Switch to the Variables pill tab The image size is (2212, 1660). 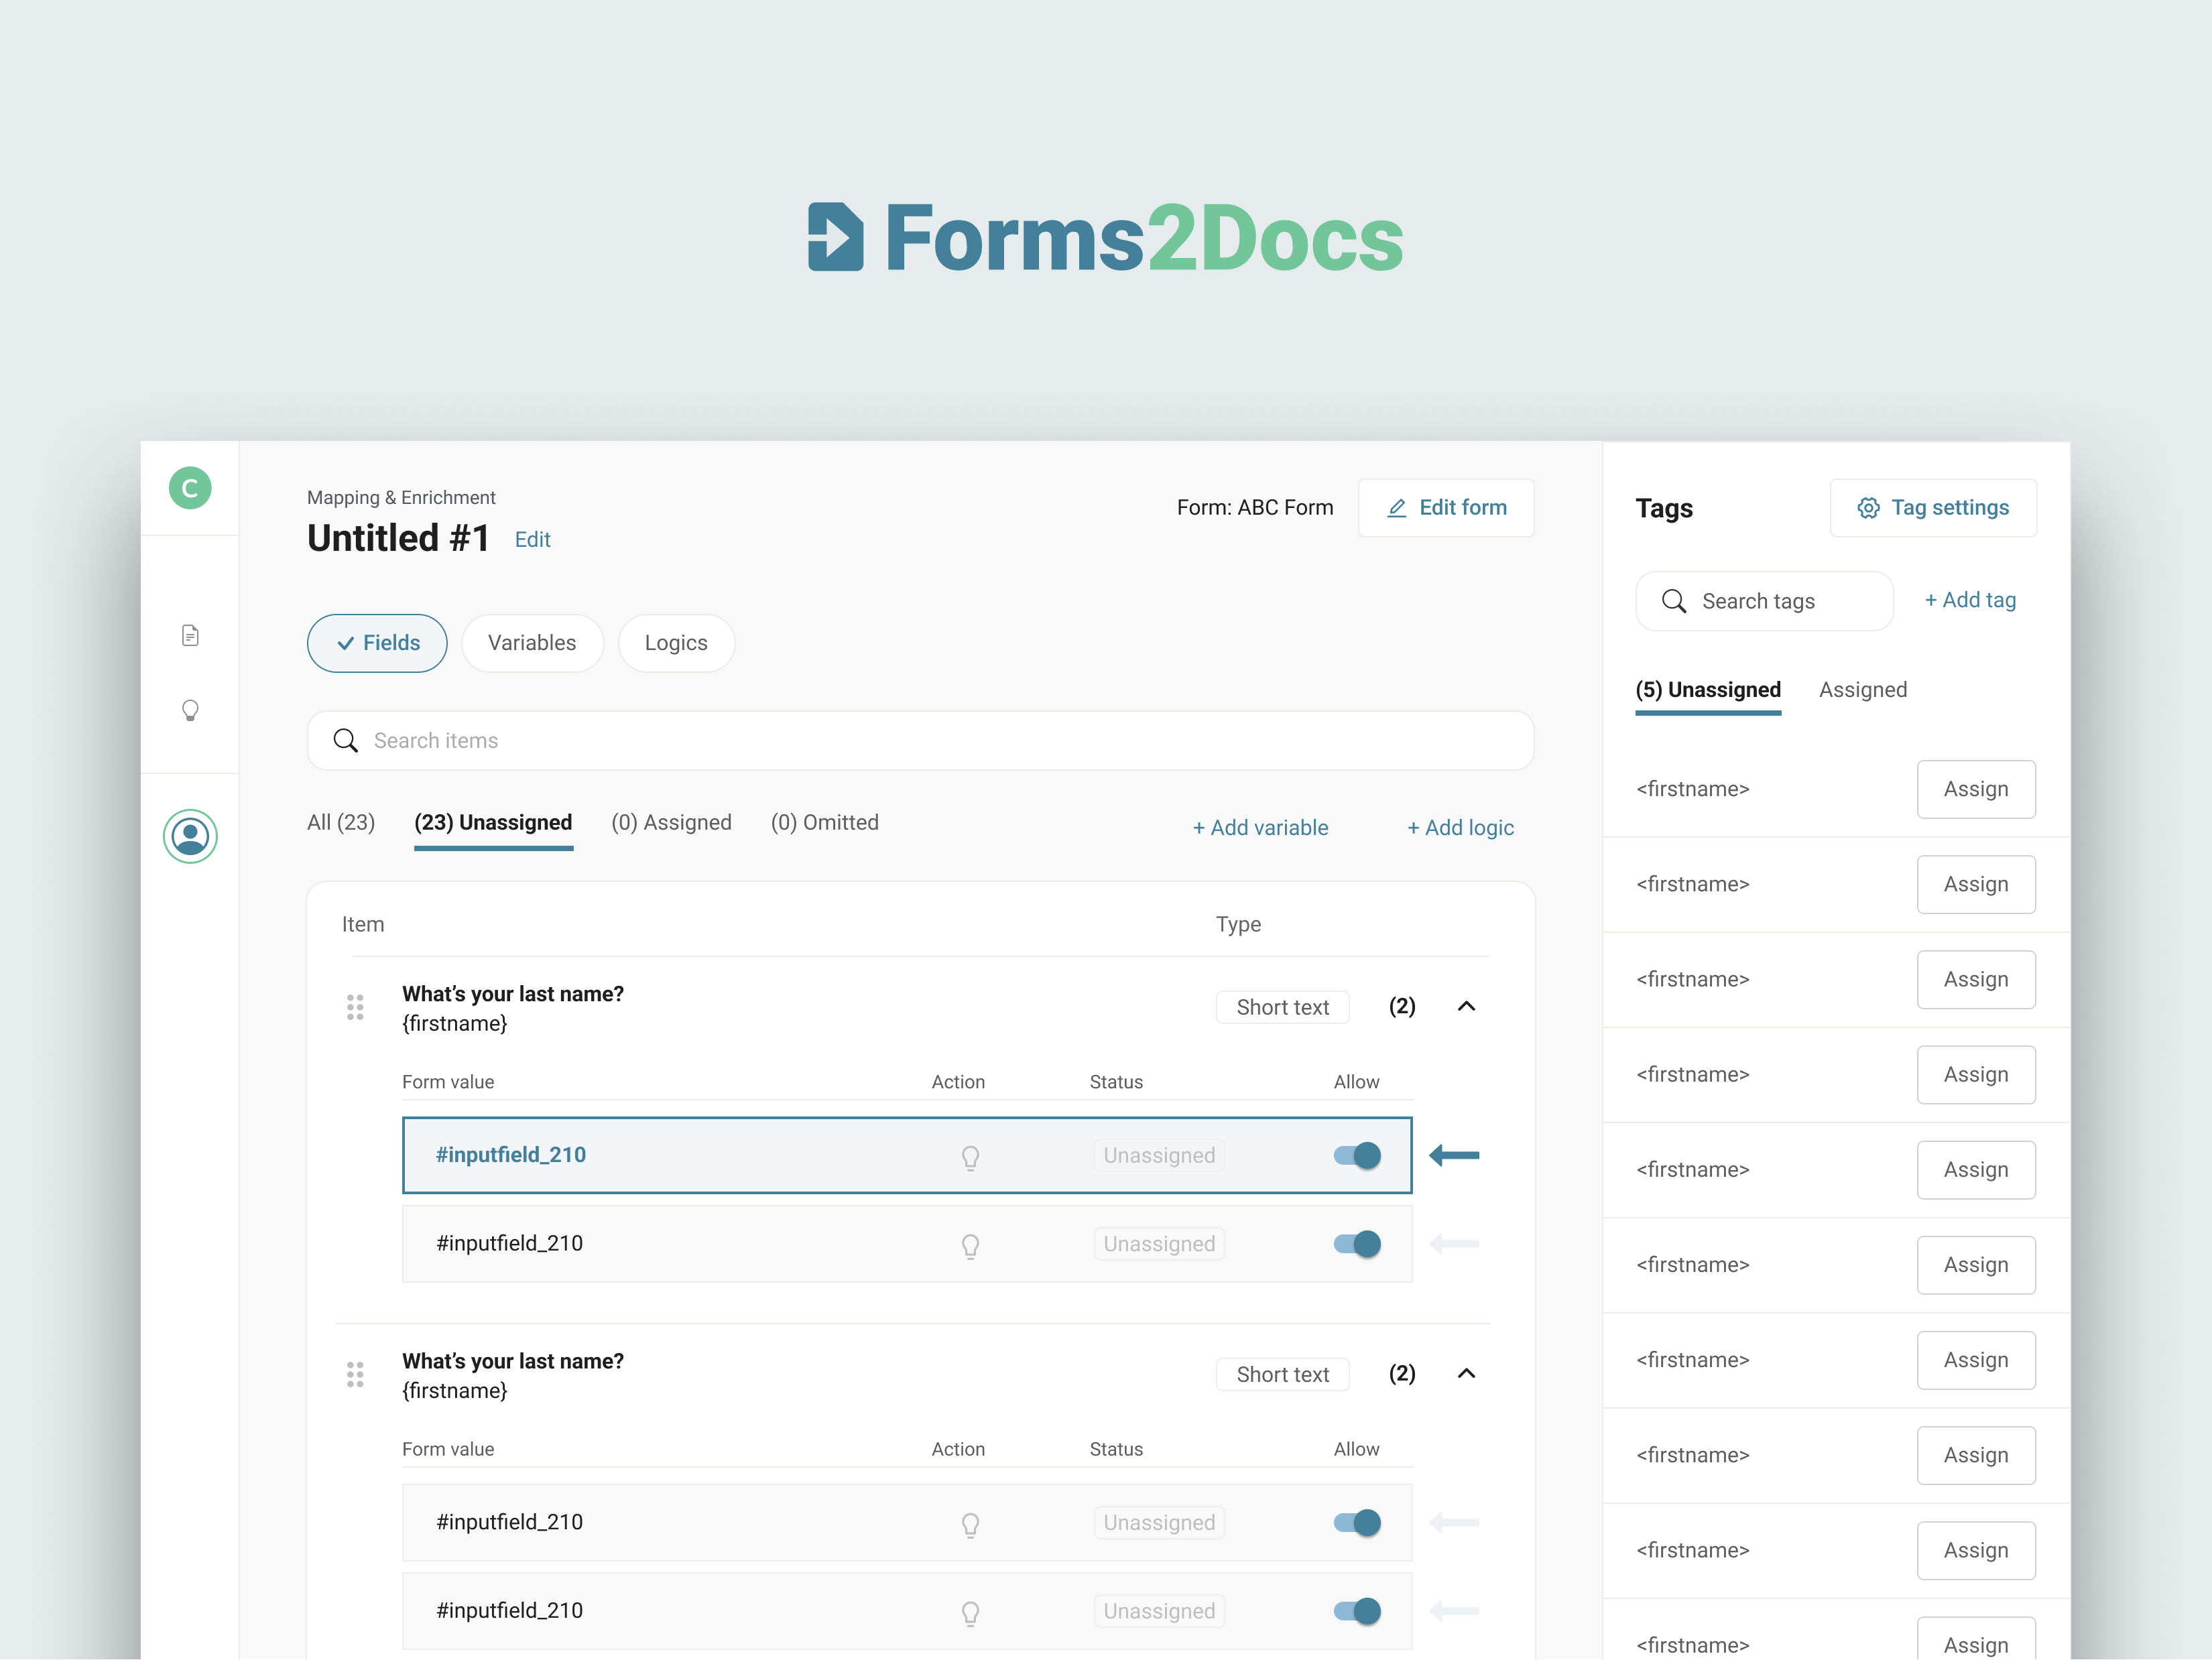pyautogui.click(x=532, y=643)
